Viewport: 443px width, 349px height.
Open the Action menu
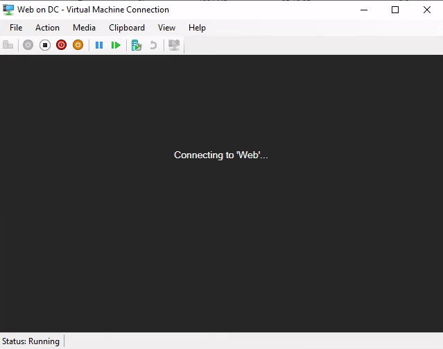tap(47, 28)
